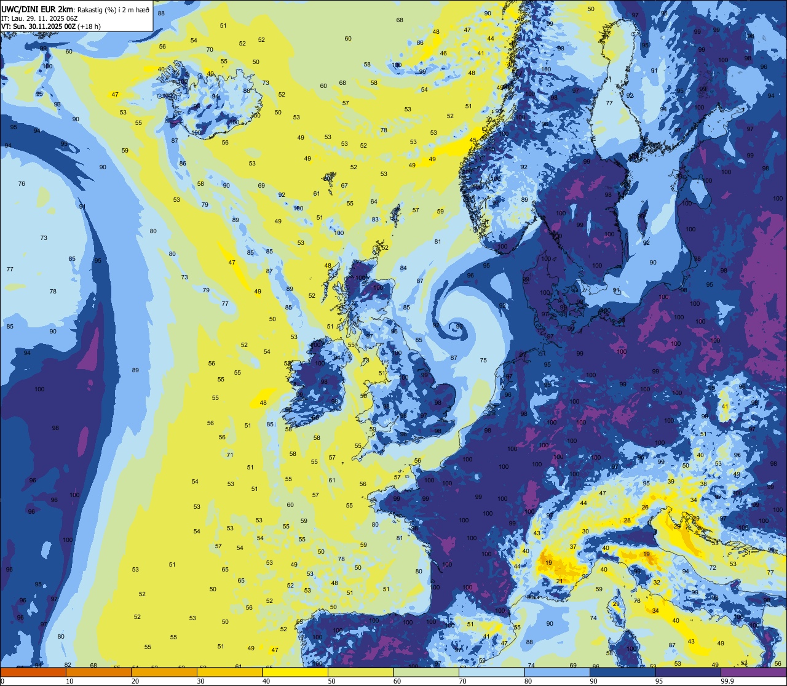This screenshot has width=787, height=686.
Task: Click the "84" value east of Scotland
Action: [x=403, y=268]
